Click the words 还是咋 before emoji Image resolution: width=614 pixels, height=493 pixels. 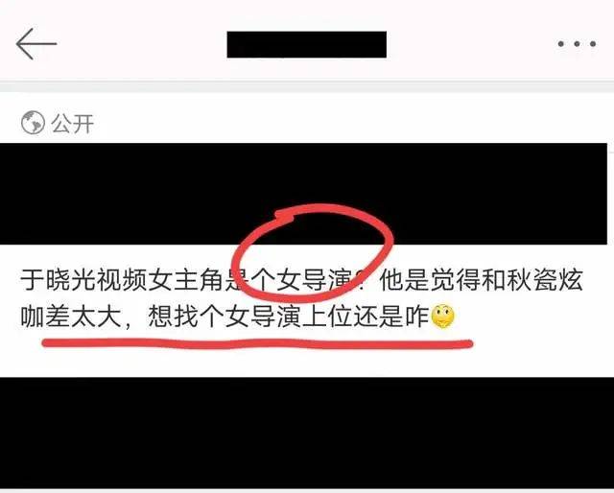tap(390, 316)
